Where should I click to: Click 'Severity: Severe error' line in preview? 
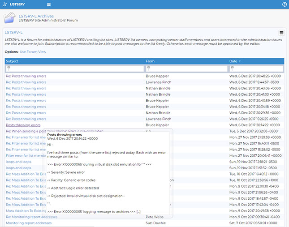click(66, 172)
